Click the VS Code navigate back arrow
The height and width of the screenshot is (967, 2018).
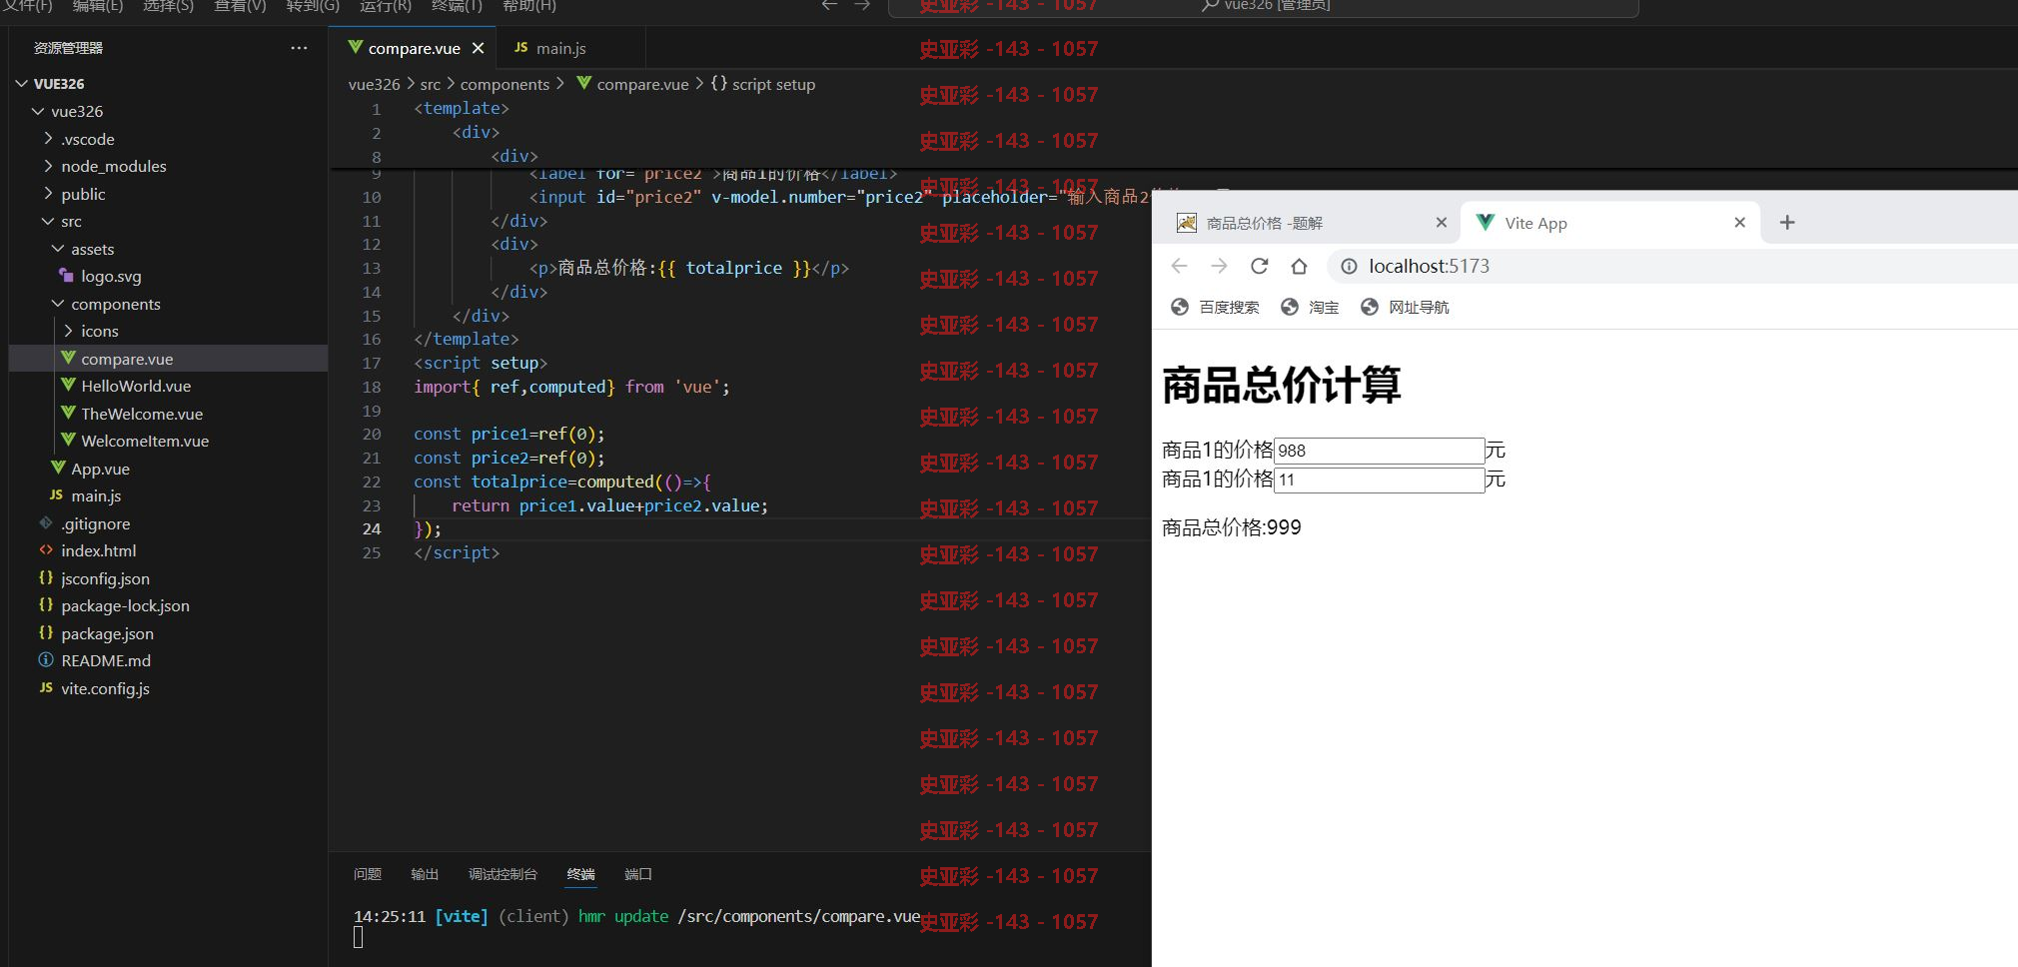pyautogui.click(x=829, y=5)
